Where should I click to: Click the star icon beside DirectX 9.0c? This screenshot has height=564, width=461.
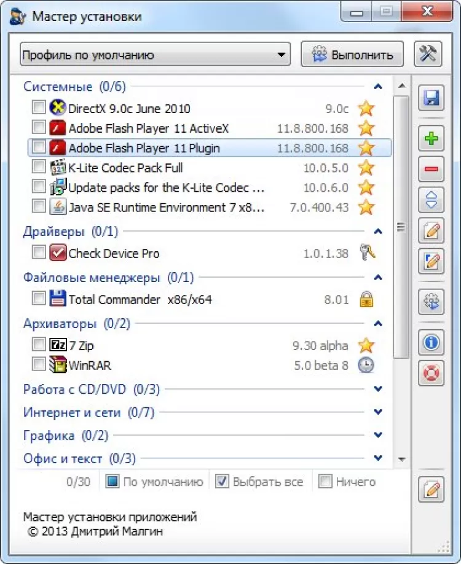[x=366, y=108]
